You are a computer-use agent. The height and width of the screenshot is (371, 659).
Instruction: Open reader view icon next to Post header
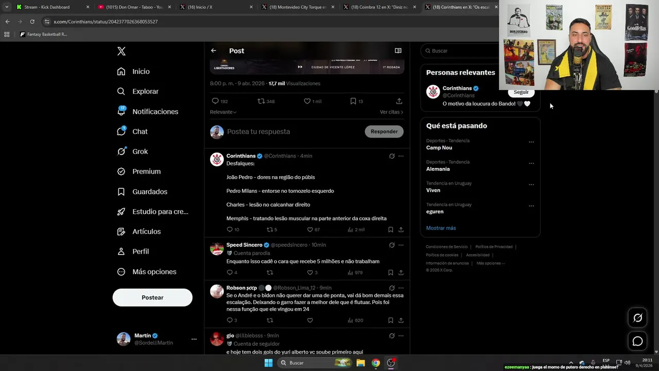point(398,50)
